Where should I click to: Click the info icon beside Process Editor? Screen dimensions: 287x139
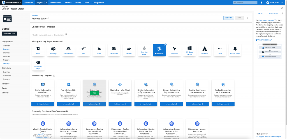(x=48, y=18)
